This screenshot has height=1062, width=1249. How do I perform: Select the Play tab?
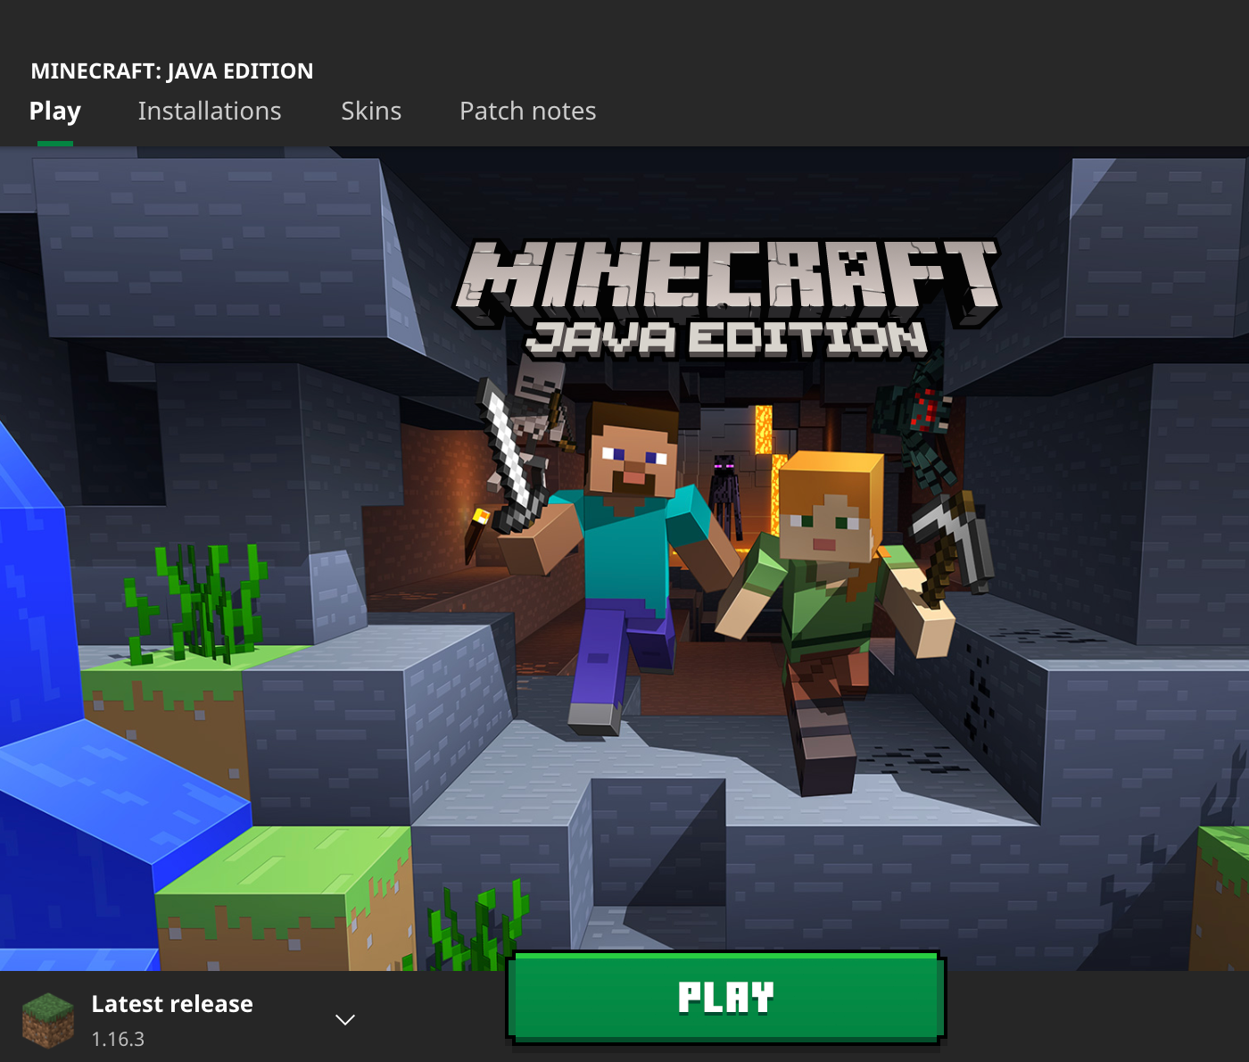click(x=55, y=112)
